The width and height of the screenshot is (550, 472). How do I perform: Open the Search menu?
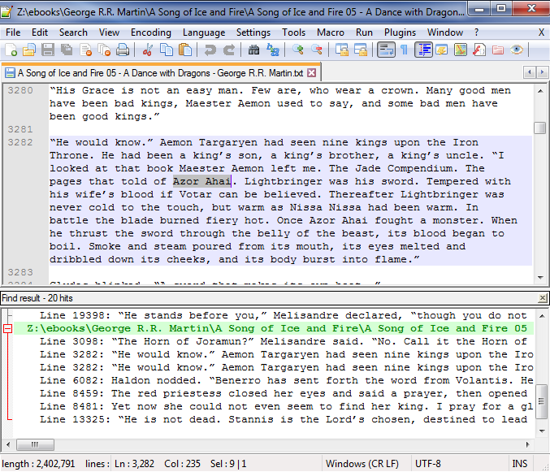point(73,32)
